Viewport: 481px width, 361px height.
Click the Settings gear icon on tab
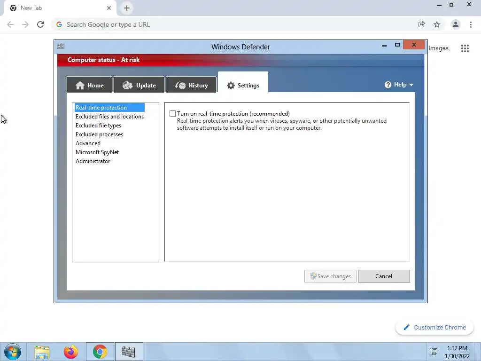(231, 86)
